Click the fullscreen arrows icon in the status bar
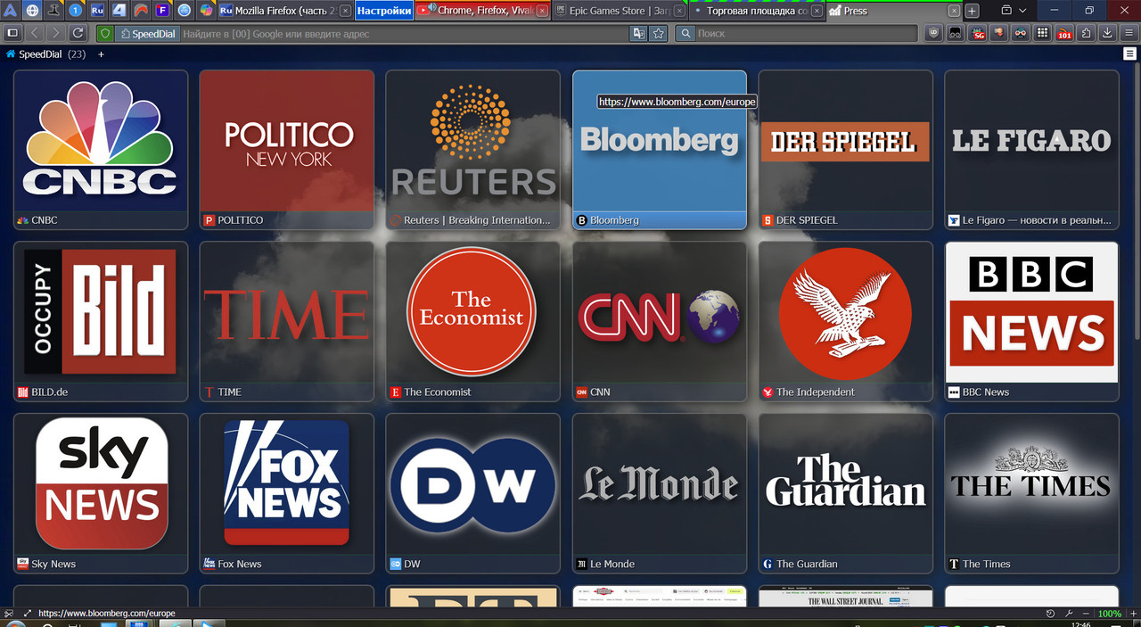Image resolution: width=1141 pixels, height=627 pixels. point(27,614)
